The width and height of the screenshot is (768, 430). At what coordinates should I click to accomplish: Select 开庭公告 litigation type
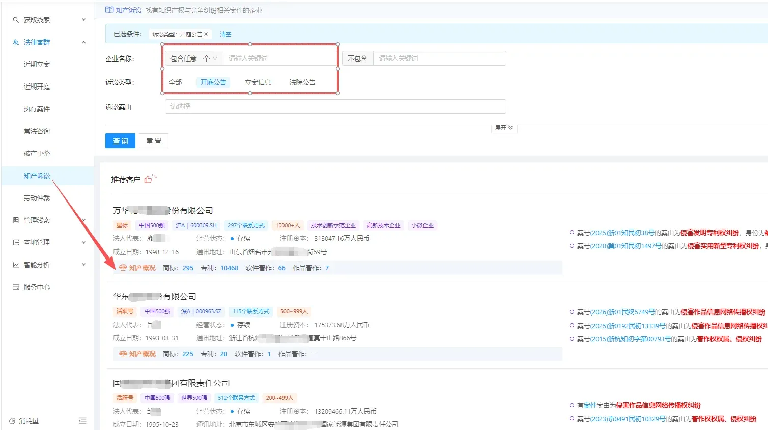click(213, 82)
